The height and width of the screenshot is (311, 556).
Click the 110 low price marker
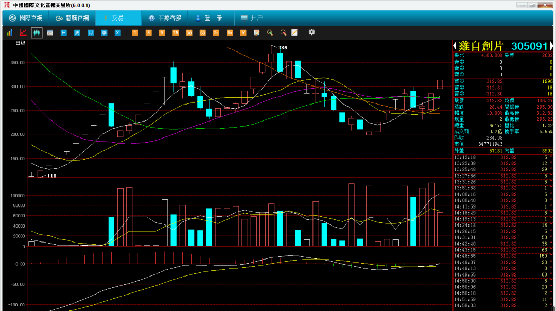[52, 176]
